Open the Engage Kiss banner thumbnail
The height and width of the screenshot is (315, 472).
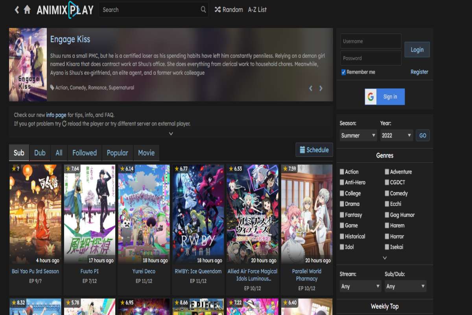click(x=28, y=65)
